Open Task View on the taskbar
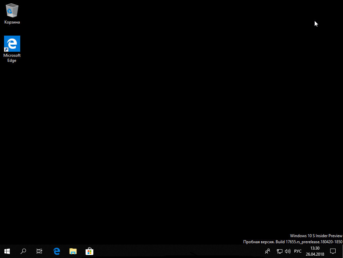The height and width of the screenshot is (258, 343). (x=39, y=251)
